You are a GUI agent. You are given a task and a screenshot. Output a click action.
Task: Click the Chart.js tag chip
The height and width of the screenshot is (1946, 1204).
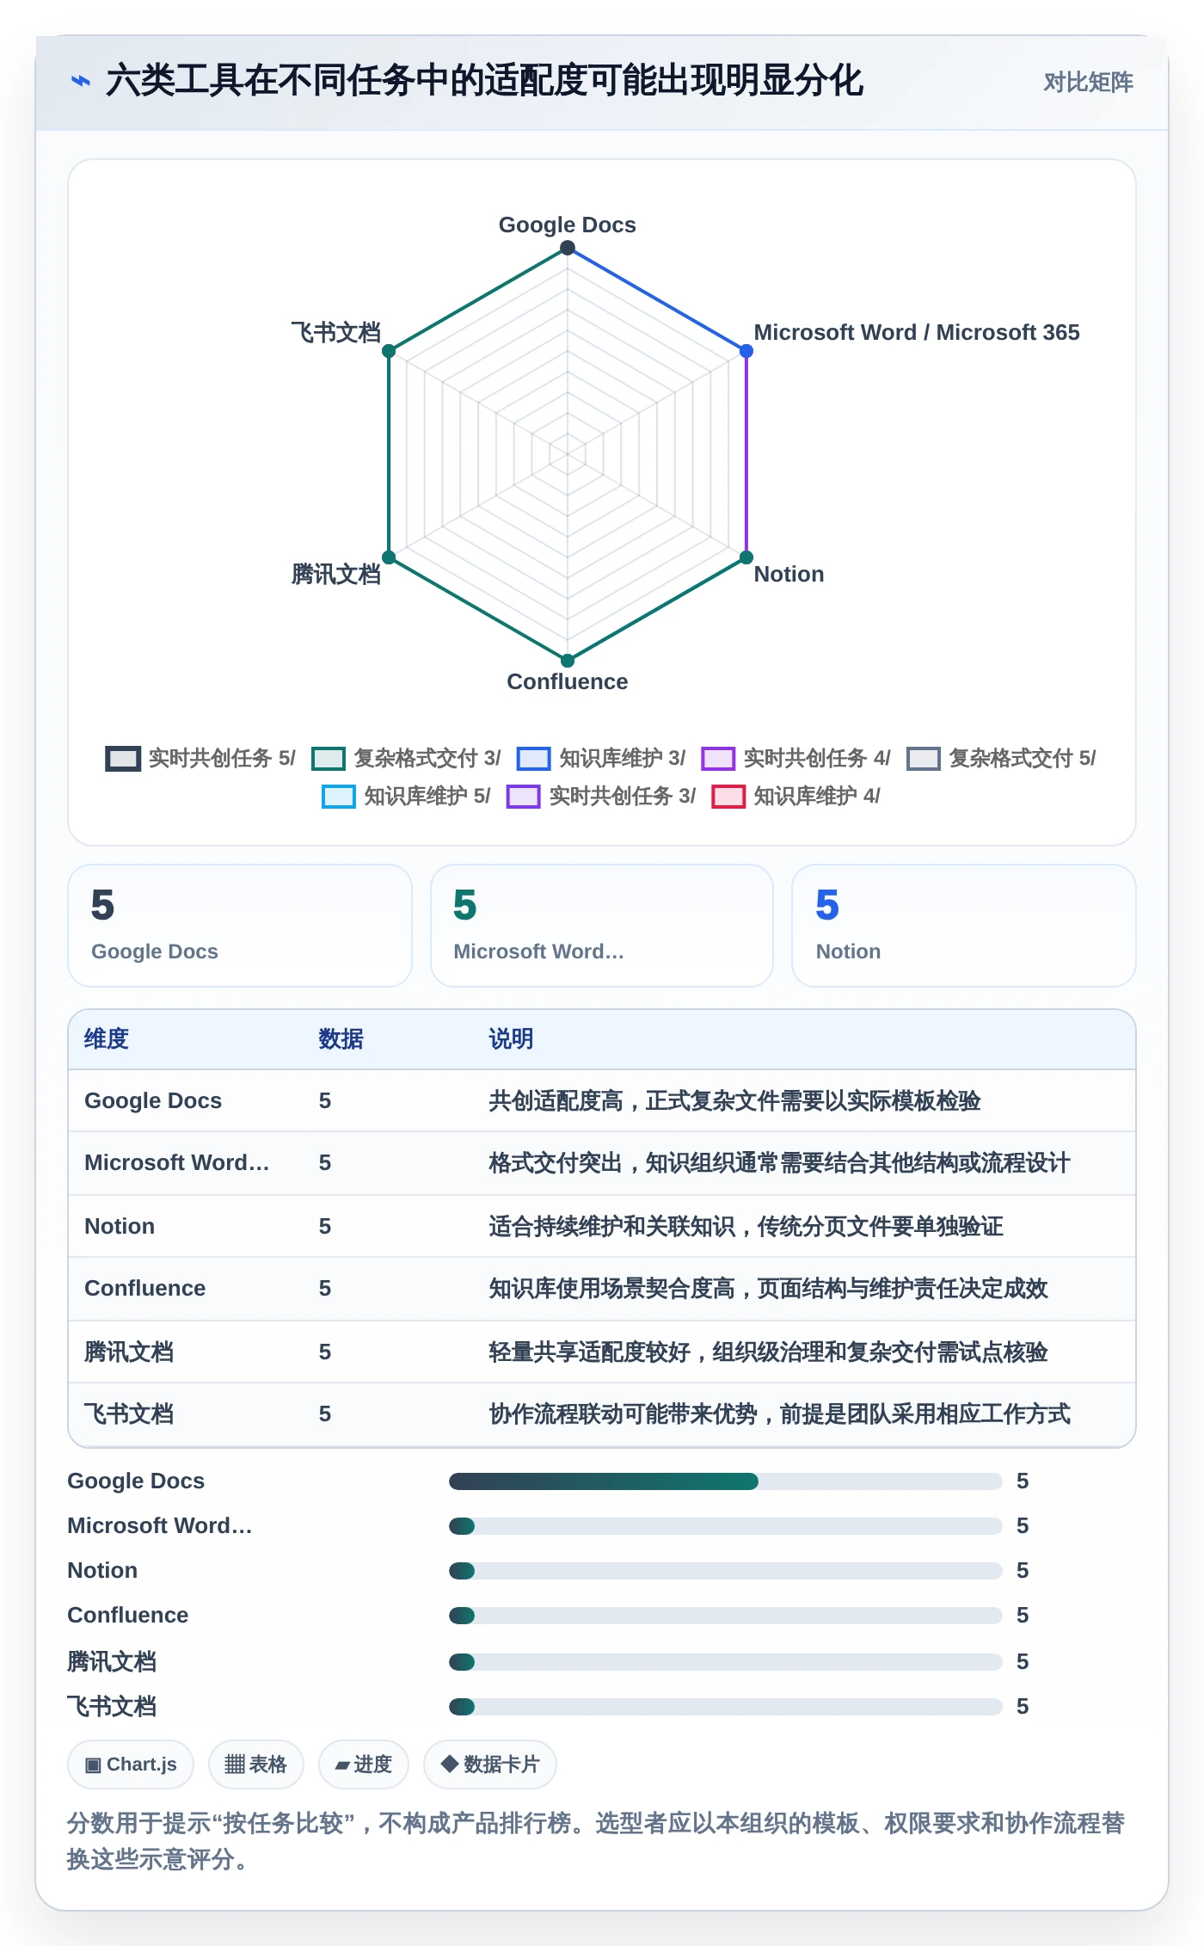(x=131, y=1764)
